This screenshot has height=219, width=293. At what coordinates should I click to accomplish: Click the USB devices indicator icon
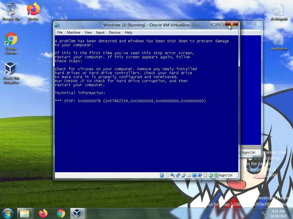click(183, 175)
